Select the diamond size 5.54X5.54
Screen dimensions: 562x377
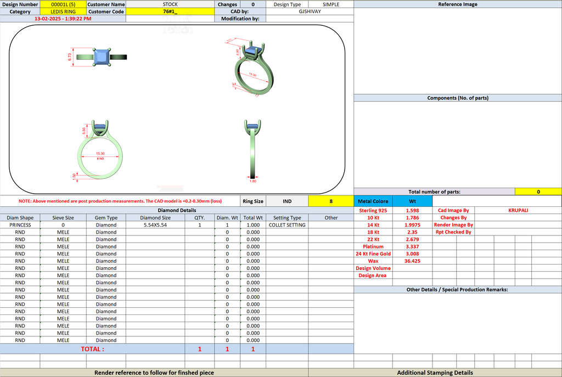155,224
